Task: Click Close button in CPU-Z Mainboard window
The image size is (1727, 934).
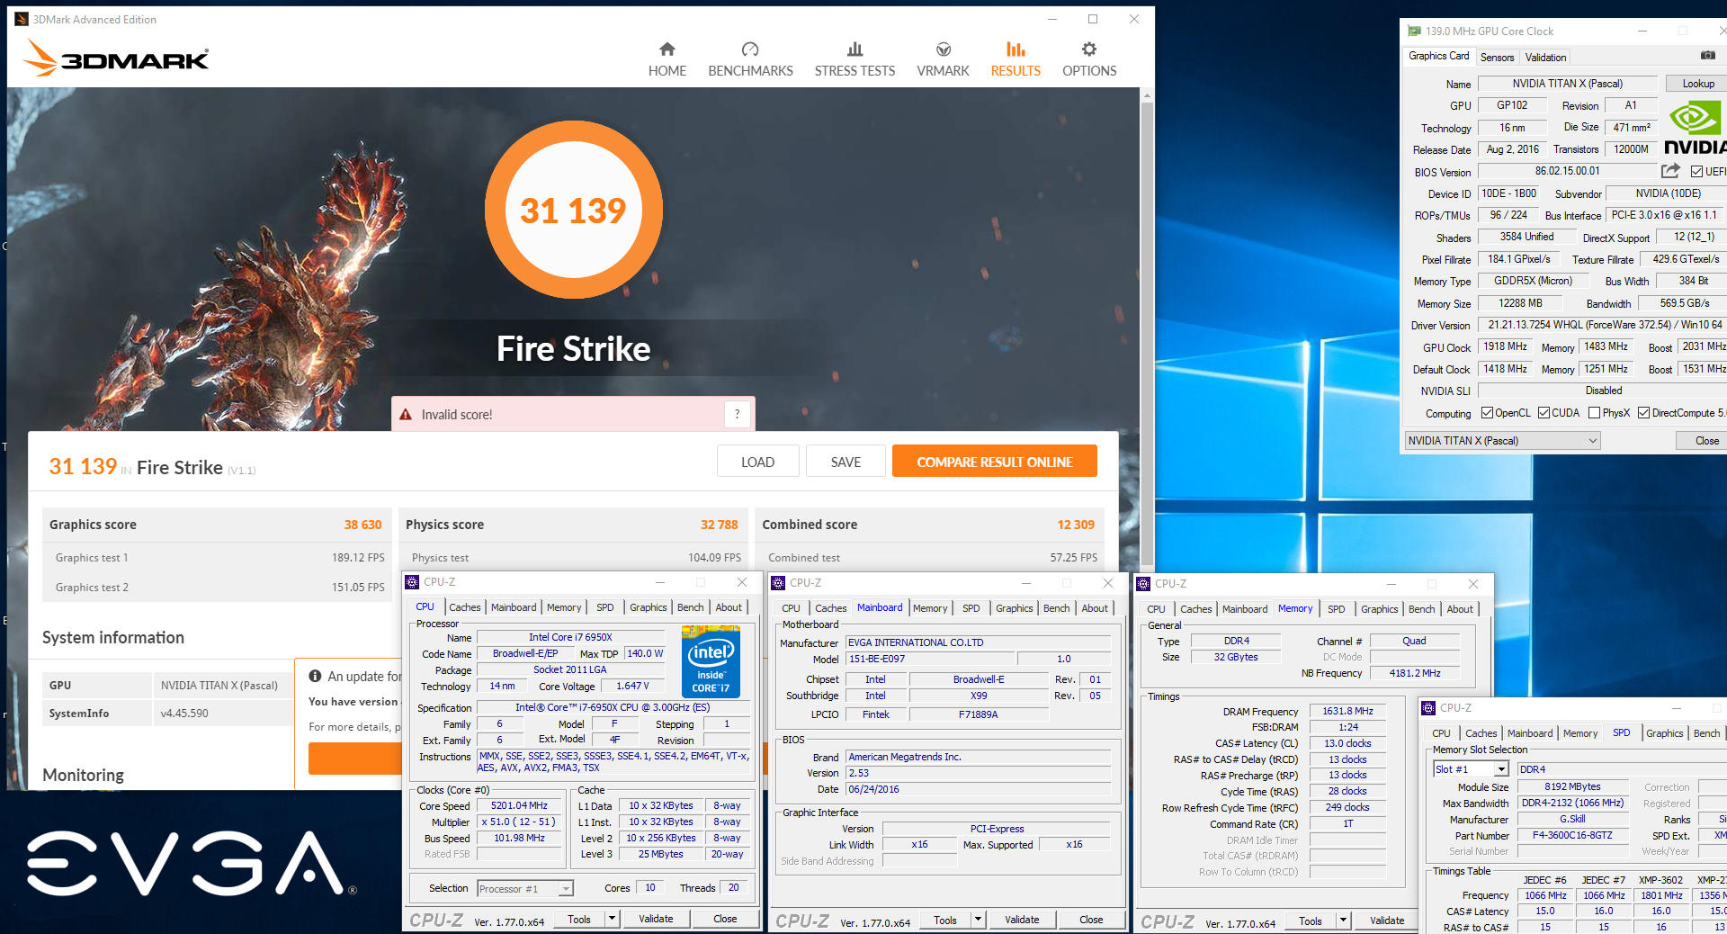Action: point(1091,920)
